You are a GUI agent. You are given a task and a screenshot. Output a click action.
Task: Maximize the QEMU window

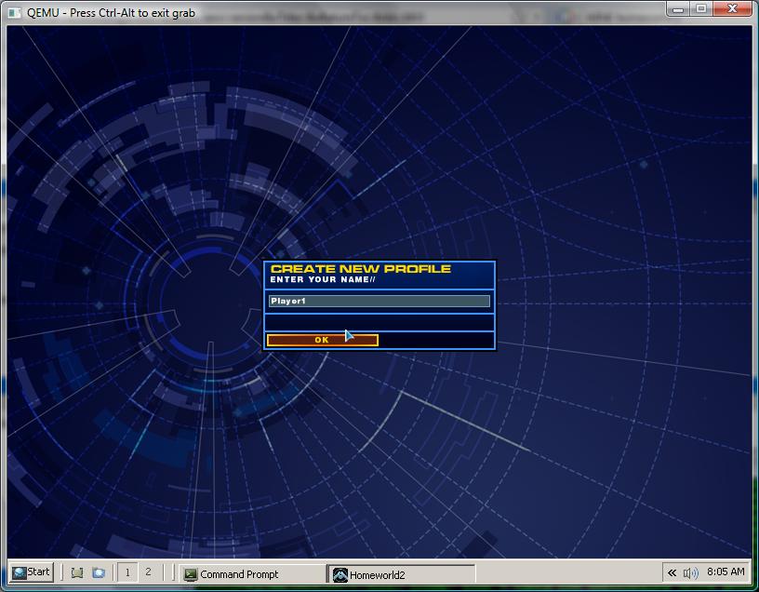tap(701, 8)
